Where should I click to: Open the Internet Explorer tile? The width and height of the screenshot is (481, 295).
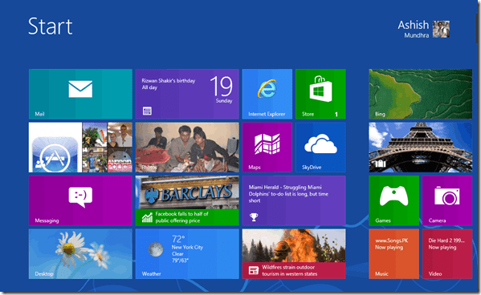pyautogui.click(x=267, y=94)
